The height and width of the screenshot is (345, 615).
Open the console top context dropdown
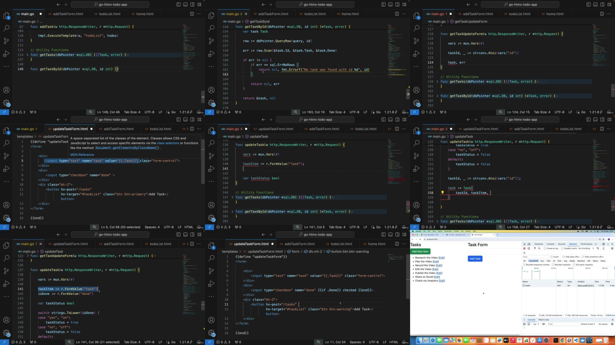[536, 324]
